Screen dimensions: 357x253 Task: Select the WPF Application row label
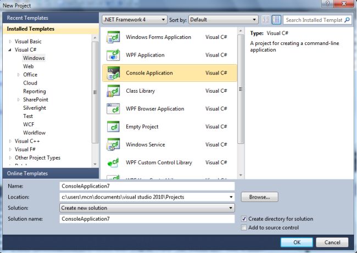coord(145,55)
